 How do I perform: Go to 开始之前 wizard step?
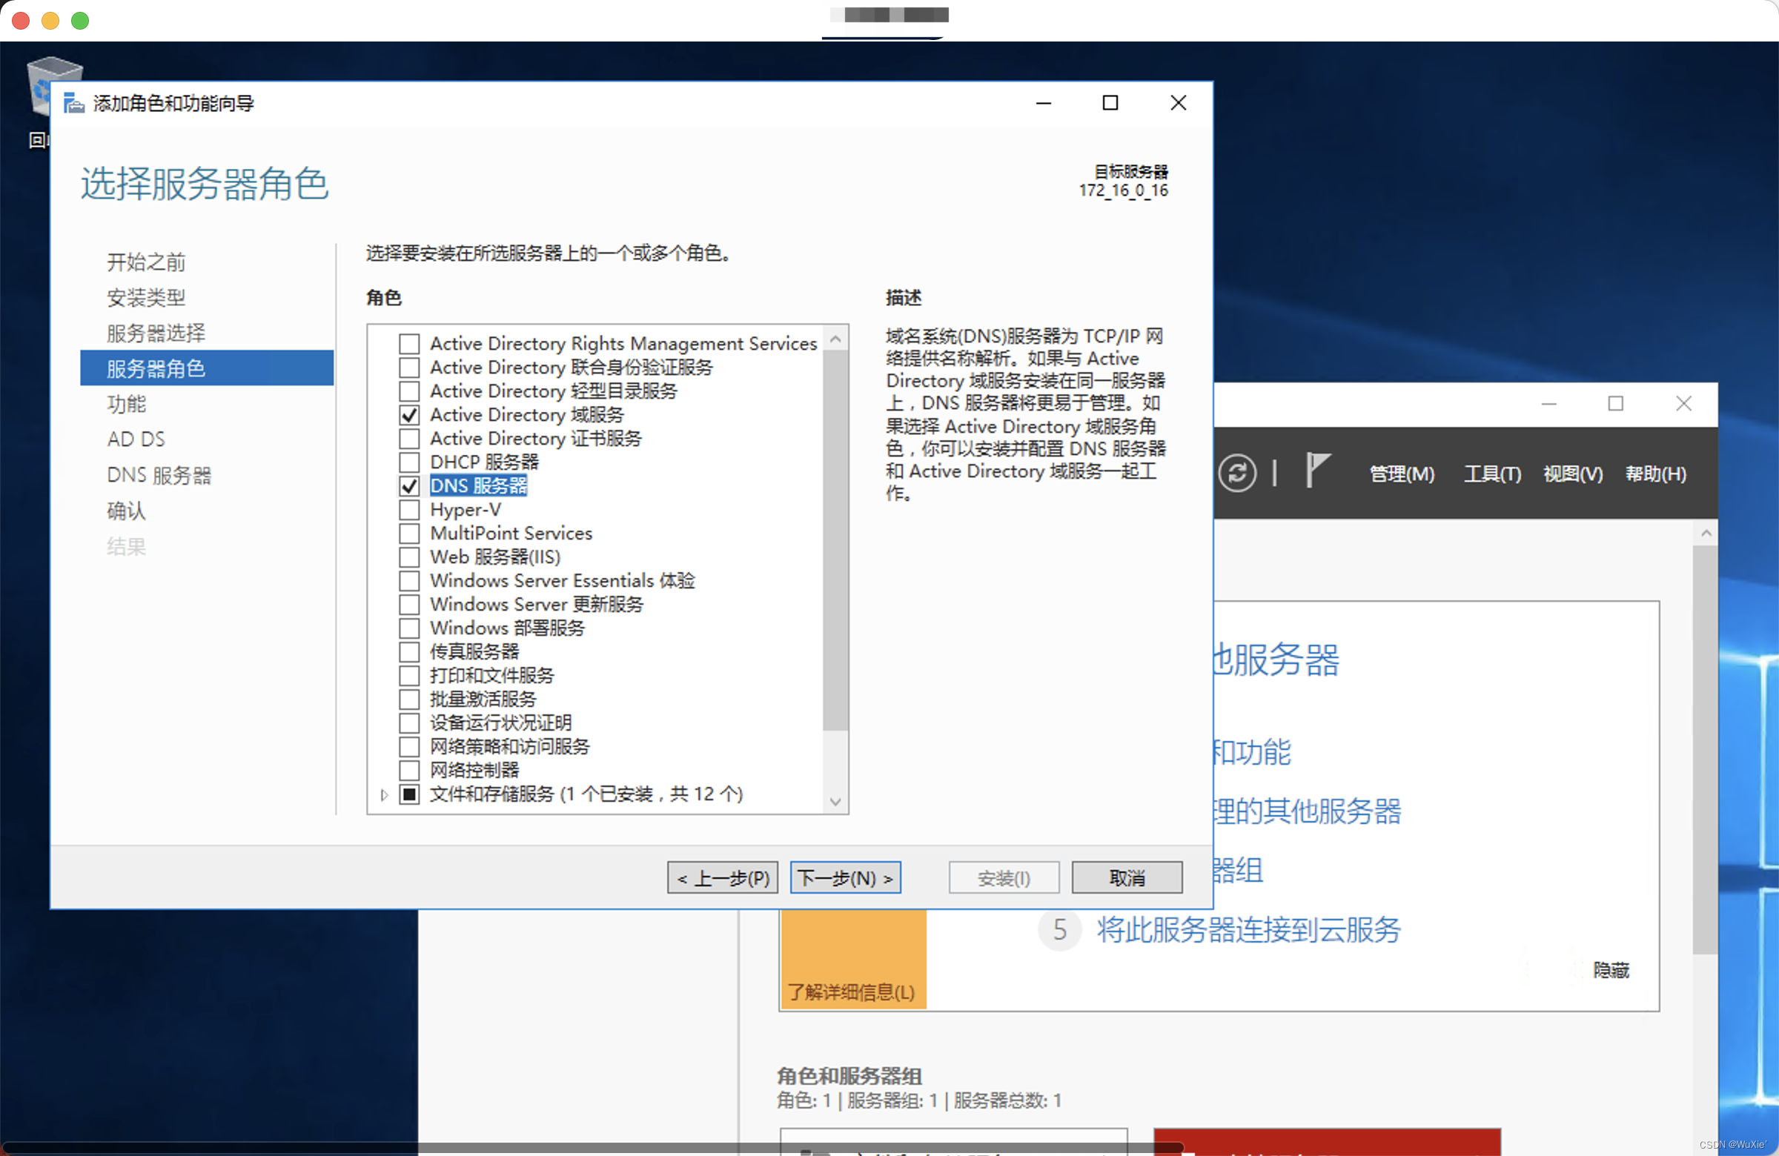(147, 262)
